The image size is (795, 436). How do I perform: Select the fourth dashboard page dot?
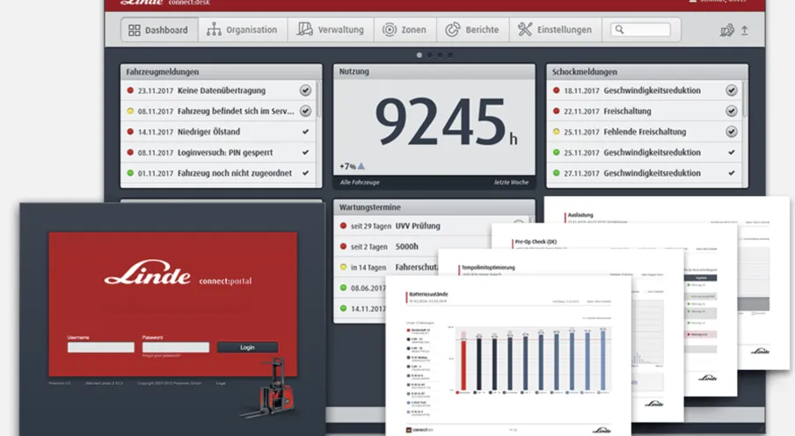(449, 54)
